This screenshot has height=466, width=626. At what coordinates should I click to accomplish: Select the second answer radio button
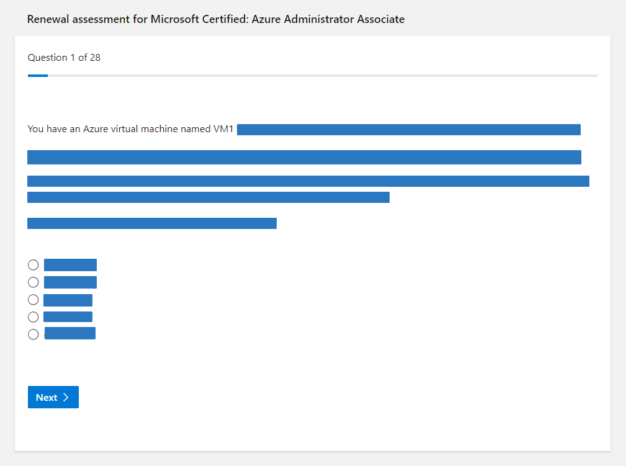33,282
